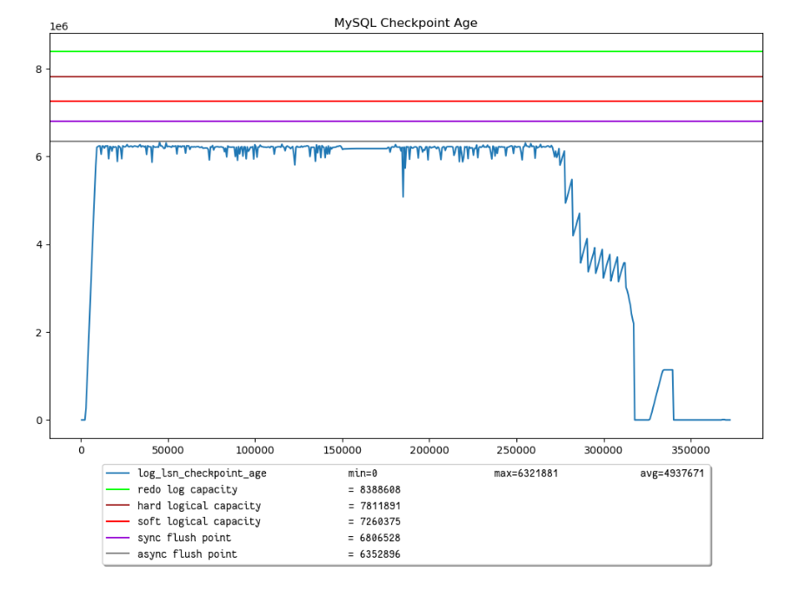The width and height of the screenshot is (812, 590).
Task: Click the green line swatch in legend
Action: (x=117, y=489)
